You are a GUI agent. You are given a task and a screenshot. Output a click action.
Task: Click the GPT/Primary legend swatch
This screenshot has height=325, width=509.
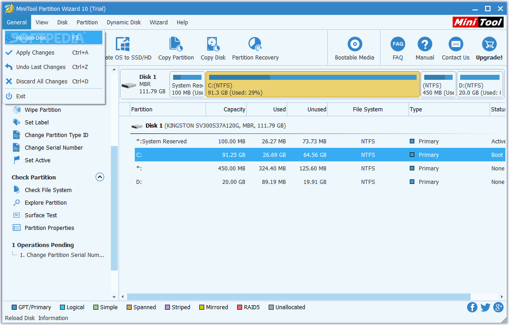pyautogui.click(x=14, y=307)
